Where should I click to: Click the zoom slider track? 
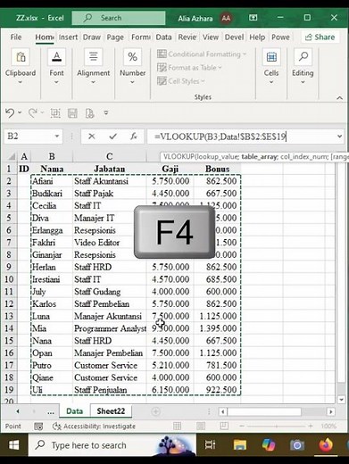[276, 426]
